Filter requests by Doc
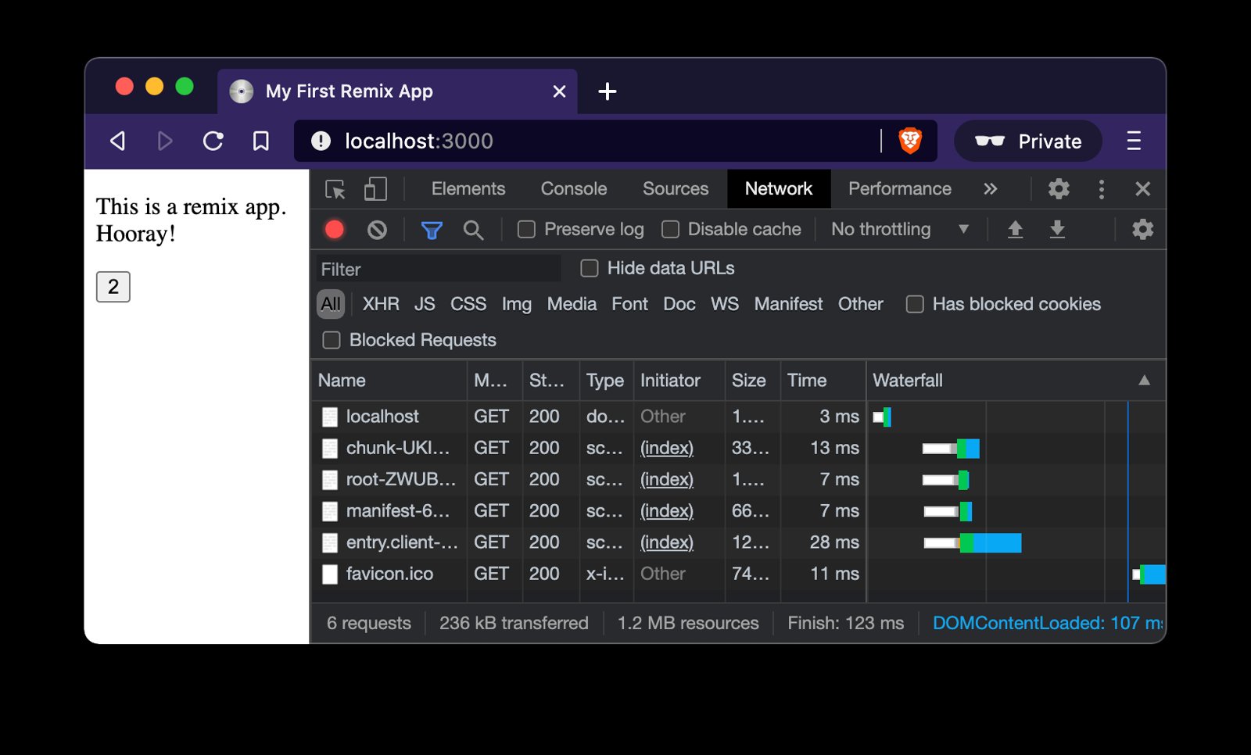Image resolution: width=1251 pixels, height=755 pixels. [679, 304]
